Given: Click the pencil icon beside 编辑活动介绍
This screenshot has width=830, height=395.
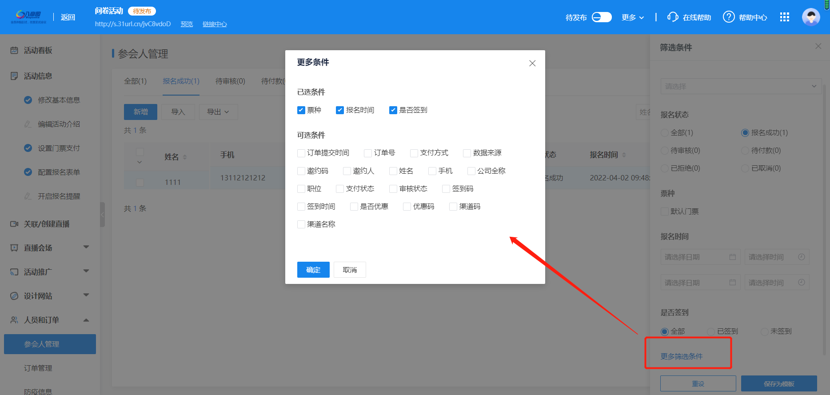Looking at the screenshot, I should tap(28, 124).
